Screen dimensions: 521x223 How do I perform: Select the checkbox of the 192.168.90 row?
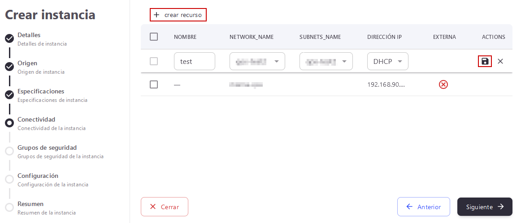154,84
